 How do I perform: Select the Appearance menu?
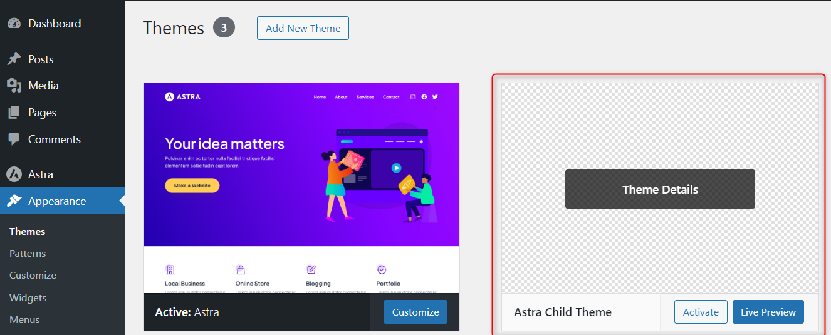63,201
